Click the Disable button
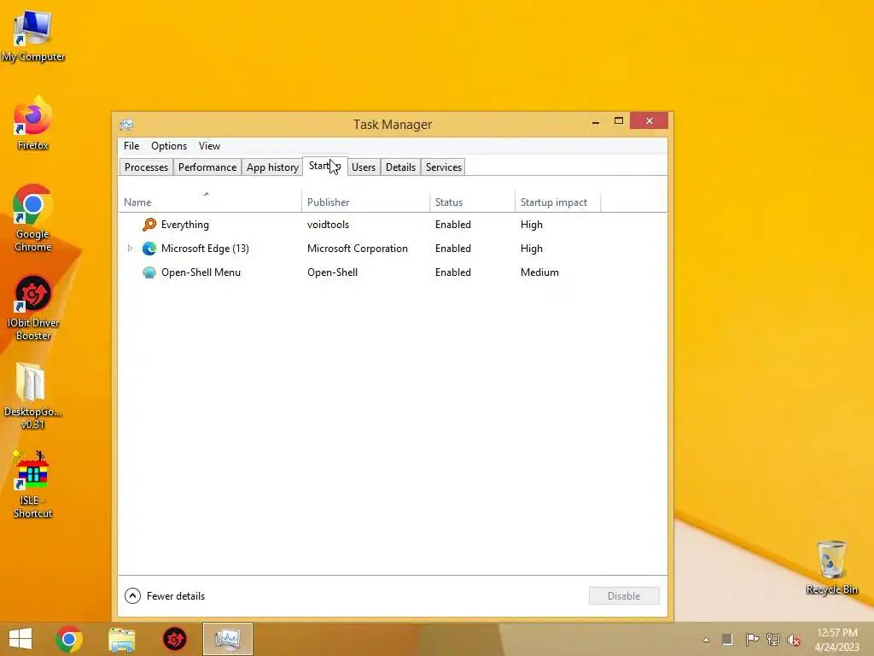Screen dimensions: 874x656 tap(624, 595)
